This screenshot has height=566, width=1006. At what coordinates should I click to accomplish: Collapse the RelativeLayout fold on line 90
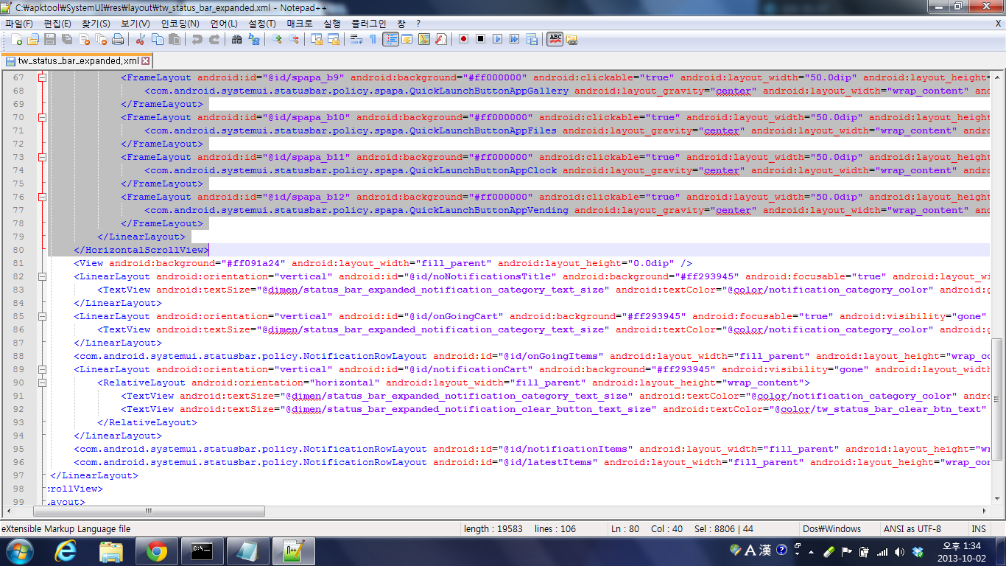point(42,382)
